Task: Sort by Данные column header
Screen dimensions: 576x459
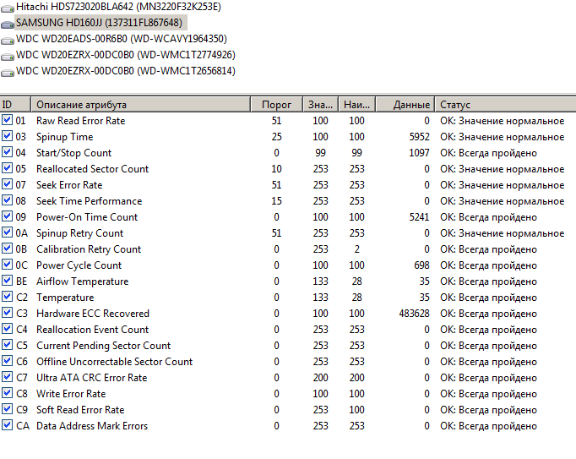Action: pyautogui.click(x=405, y=105)
